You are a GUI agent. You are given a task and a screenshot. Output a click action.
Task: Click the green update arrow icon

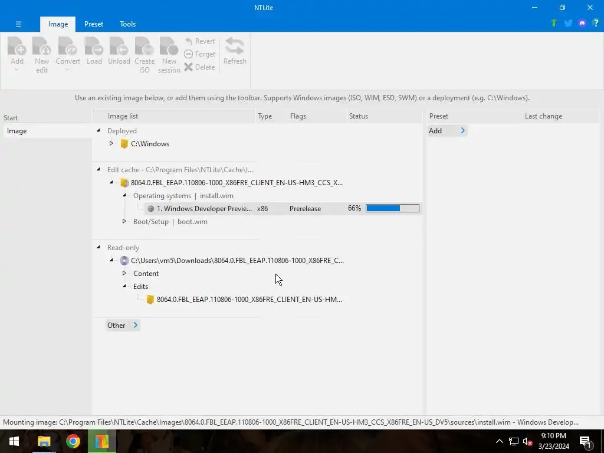554,23
